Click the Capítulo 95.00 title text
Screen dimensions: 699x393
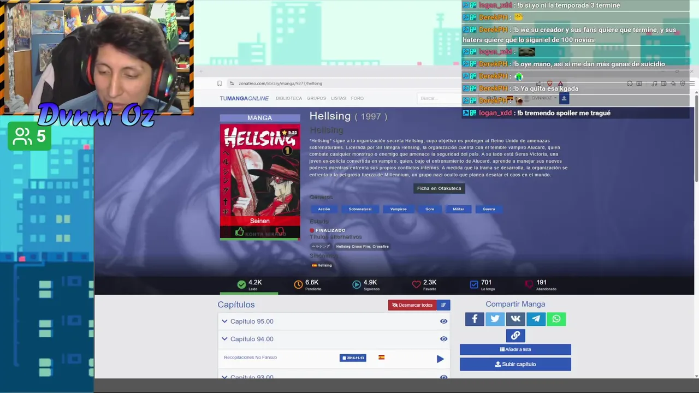tap(252, 321)
